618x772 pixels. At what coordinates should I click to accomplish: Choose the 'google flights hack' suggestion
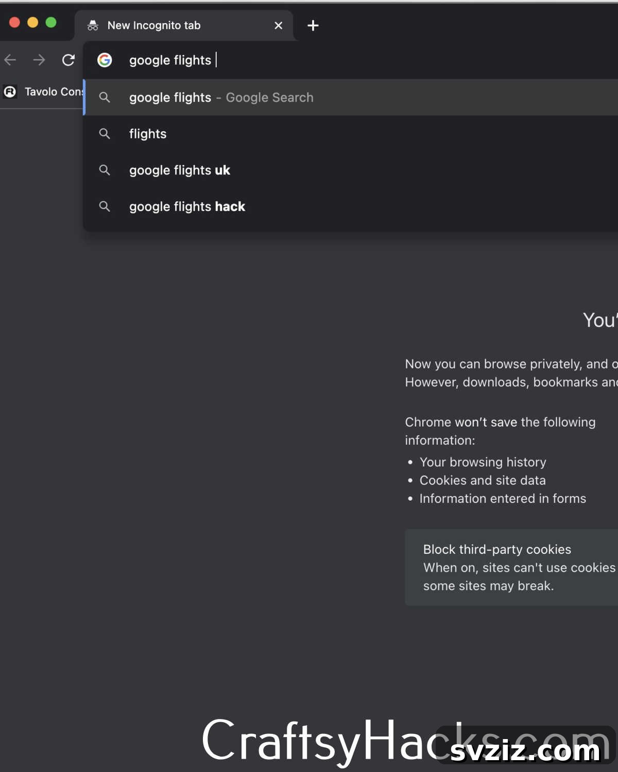pyautogui.click(x=350, y=206)
